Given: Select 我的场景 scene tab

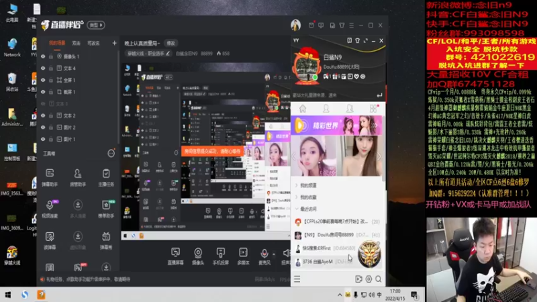Looking at the screenshot, I should tap(57, 43).
